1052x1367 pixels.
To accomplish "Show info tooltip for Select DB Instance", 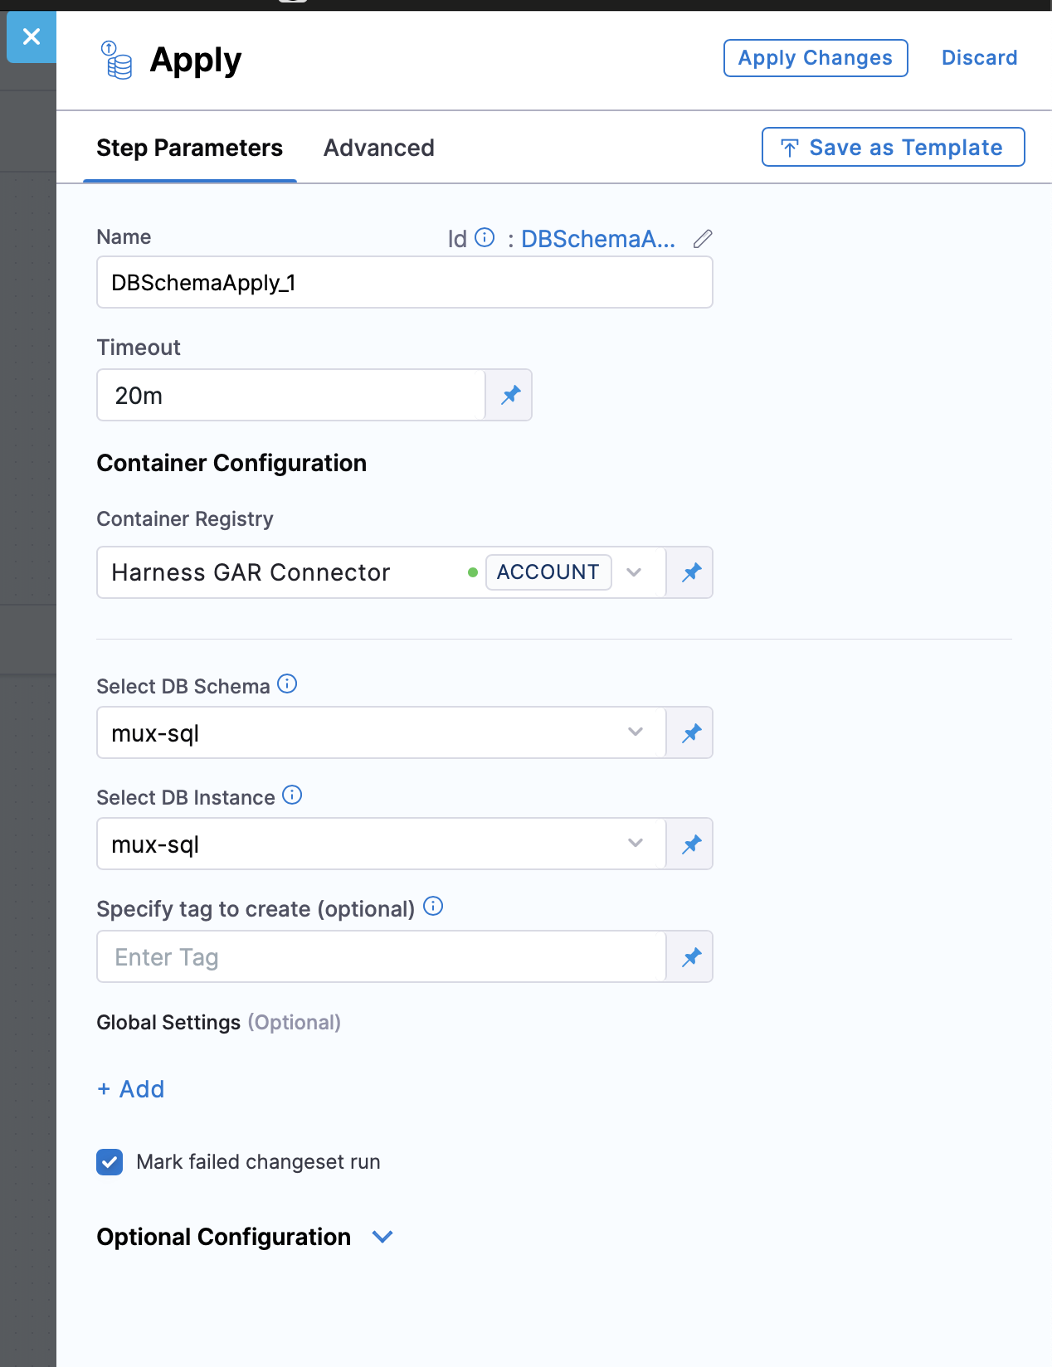I will pos(292,795).
